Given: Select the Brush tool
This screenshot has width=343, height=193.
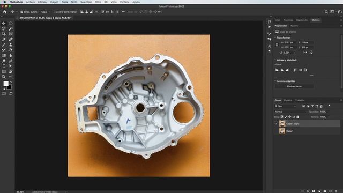Looking at the screenshot, I should [x=4, y=44].
